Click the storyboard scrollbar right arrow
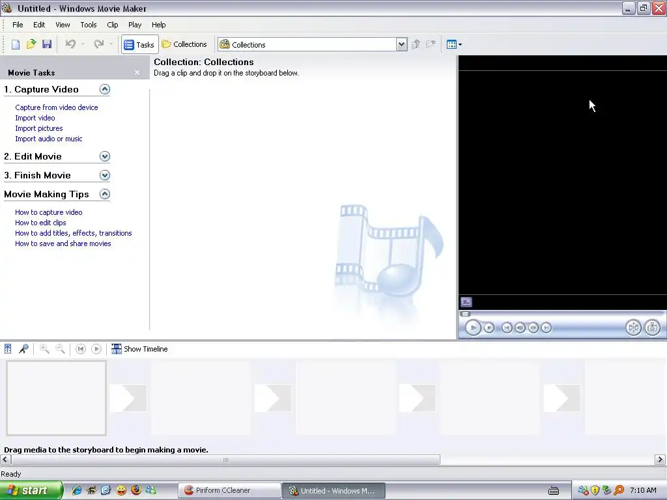 tap(660, 460)
